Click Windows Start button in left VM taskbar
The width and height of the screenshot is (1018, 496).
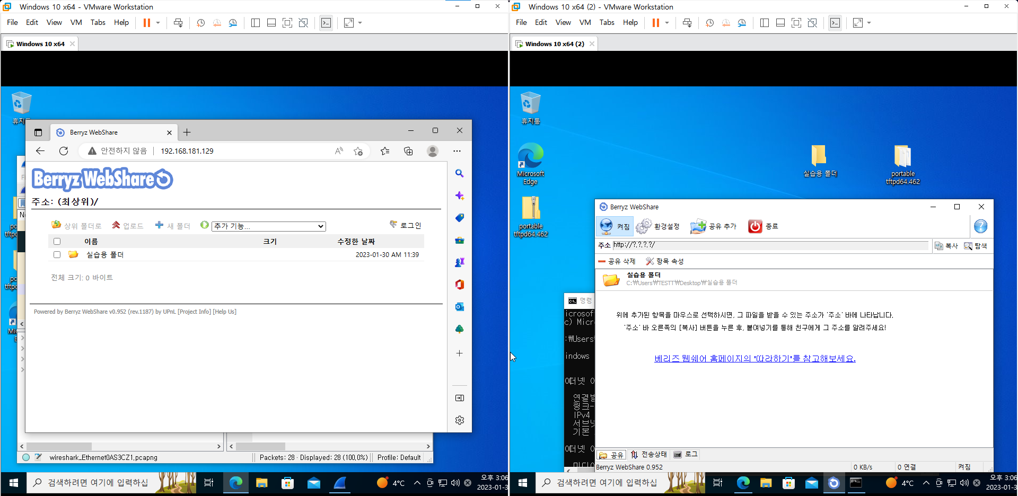click(x=13, y=483)
